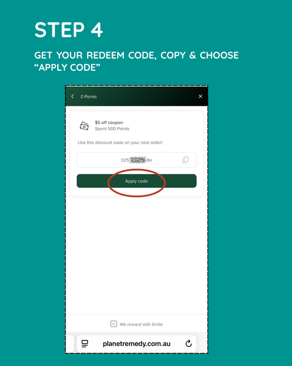The height and width of the screenshot is (366, 292).
Task: Select the discount code field
Action: 136,160
